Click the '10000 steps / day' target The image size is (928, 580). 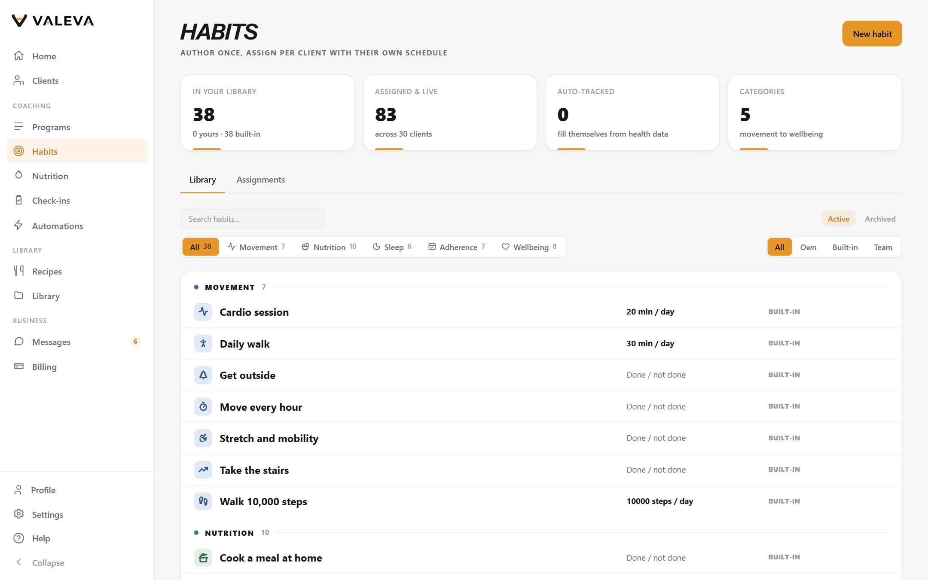coord(660,501)
